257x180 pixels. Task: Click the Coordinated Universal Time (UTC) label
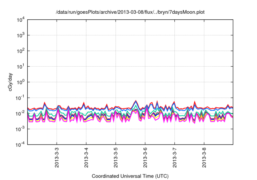(x=130, y=176)
